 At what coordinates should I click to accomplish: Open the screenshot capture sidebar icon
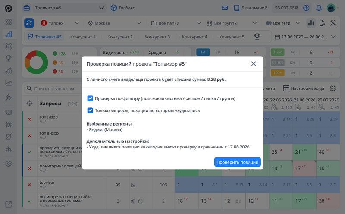coord(8,47)
